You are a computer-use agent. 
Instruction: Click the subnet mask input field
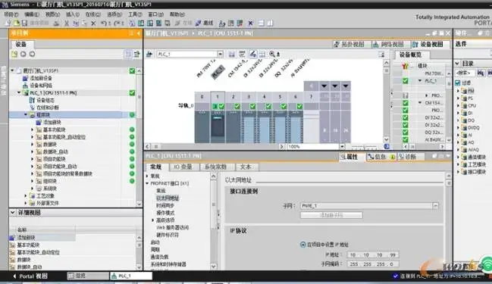pyautogui.click(x=373, y=264)
